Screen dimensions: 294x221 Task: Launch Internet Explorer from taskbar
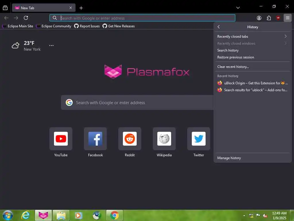click(x=26, y=215)
